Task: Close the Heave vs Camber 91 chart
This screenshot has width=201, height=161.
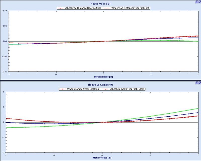Action: click(x=200, y=83)
